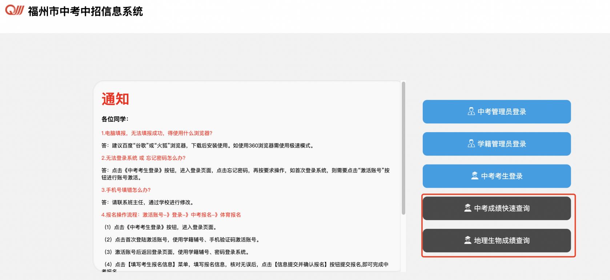The width and height of the screenshot is (610, 280).
Task: Click the user icon on 学籍管理员登录
Action: click(x=471, y=144)
